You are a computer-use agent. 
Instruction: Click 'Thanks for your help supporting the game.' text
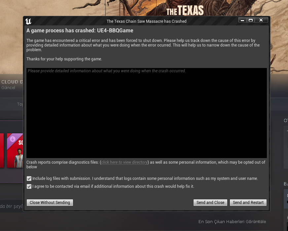[64, 59]
